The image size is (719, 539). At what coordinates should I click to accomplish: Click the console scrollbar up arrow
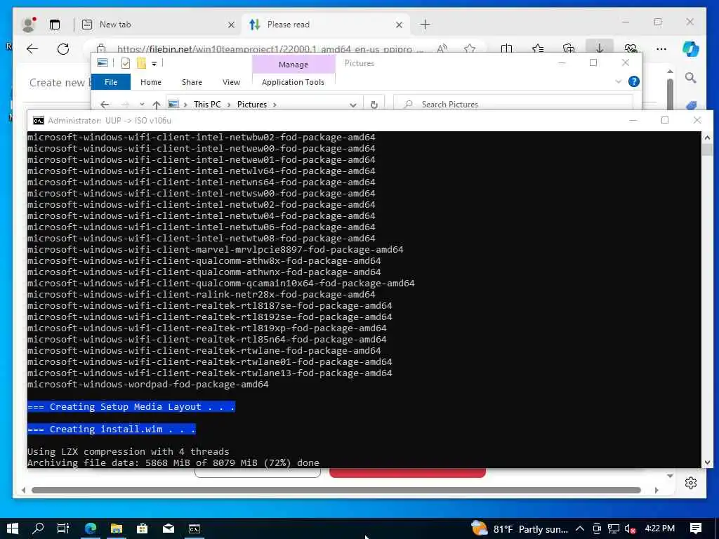point(706,138)
